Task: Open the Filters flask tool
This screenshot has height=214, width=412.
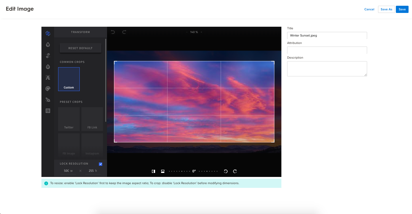Action: click(48, 45)
